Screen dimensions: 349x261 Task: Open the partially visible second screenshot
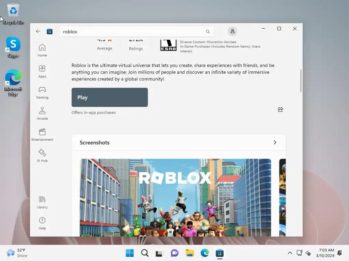coord(283,197)
